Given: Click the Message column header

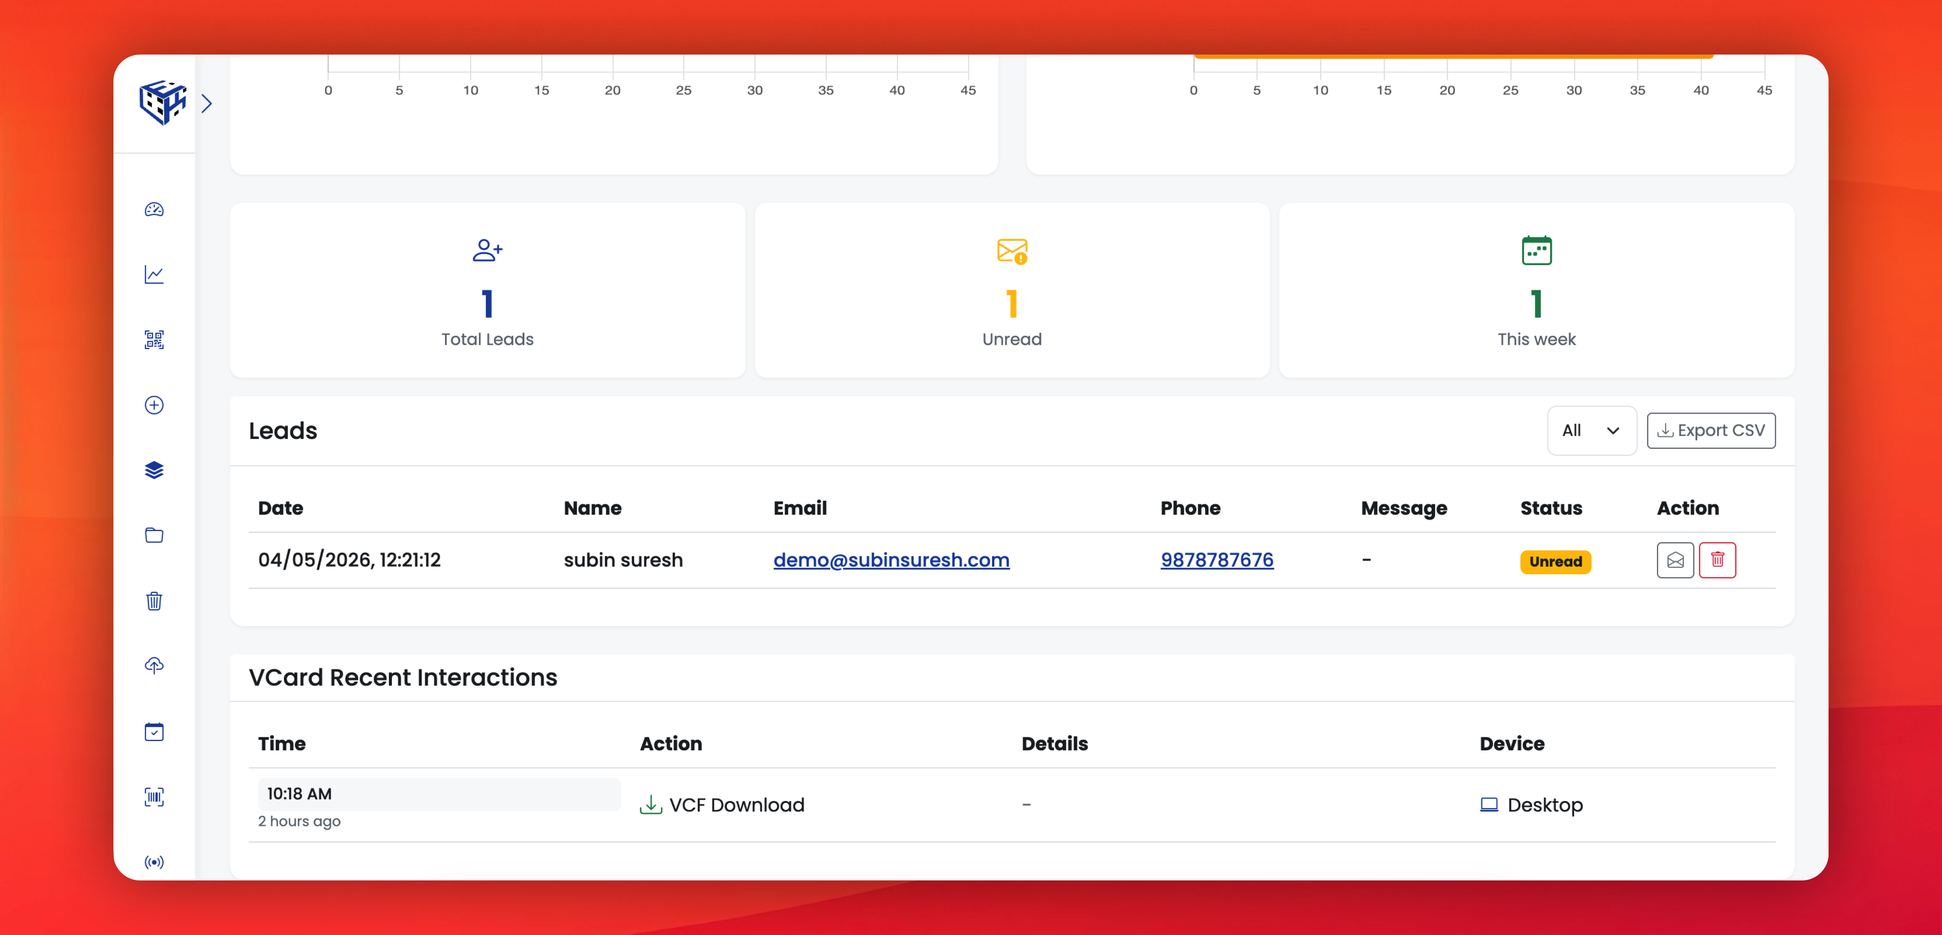Looking at the screenshot, I should pyautogui.click(x=1404, y=508).
